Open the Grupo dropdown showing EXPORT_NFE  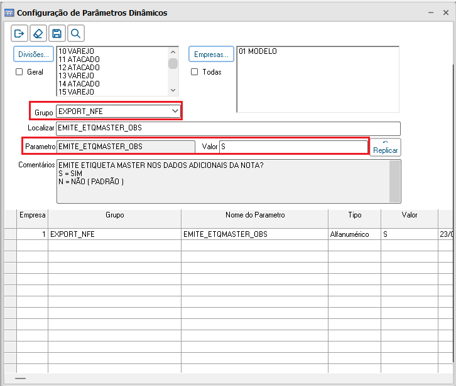point(118,111)
